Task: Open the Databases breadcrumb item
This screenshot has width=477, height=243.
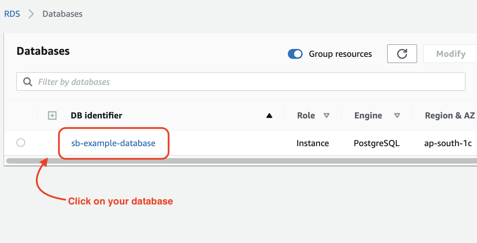Action: click(62, 14)
